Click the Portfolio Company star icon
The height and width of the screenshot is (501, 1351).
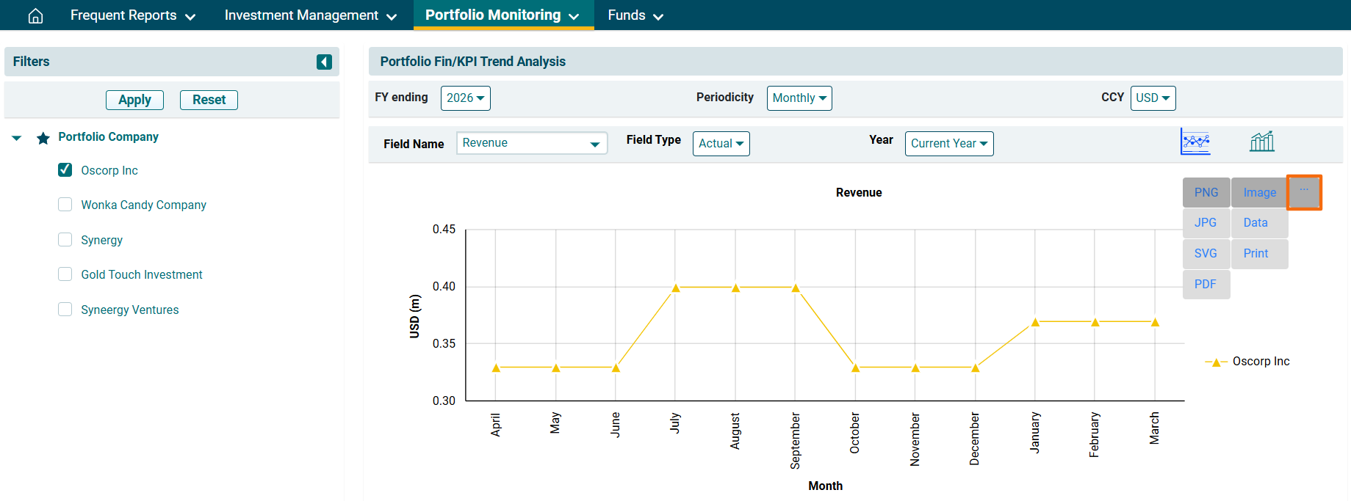point(43,138)
